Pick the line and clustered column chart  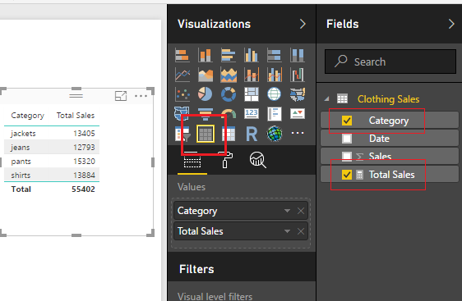(x=275, y=75)
